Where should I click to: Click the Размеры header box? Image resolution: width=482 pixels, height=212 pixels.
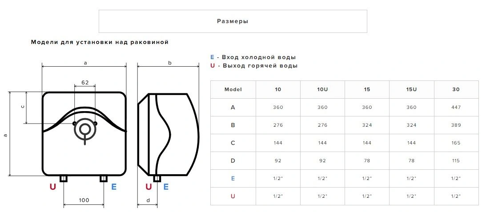click(x=233, y=21)
